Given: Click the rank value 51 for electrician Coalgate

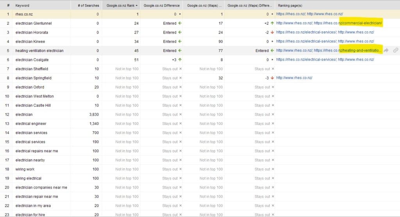Looking at the screenshot, I should pyautogui.click(x=136, y=60).
